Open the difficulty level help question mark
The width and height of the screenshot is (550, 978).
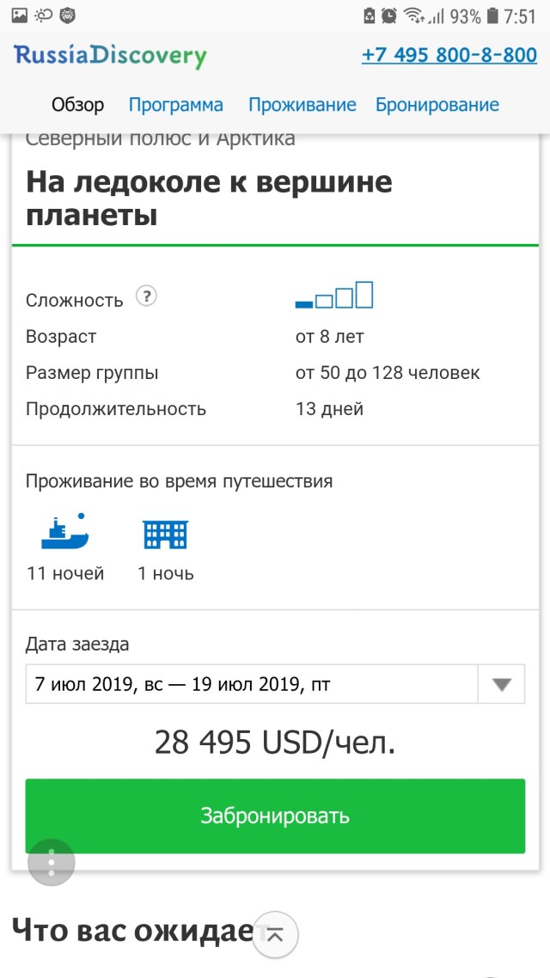click(146, 296)
